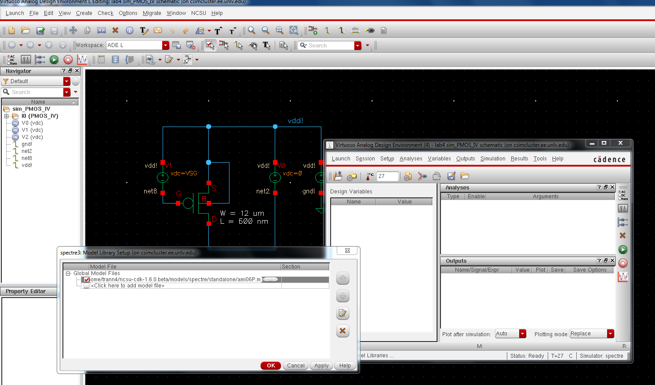Open the Create menu

click(x=84, y=13)
